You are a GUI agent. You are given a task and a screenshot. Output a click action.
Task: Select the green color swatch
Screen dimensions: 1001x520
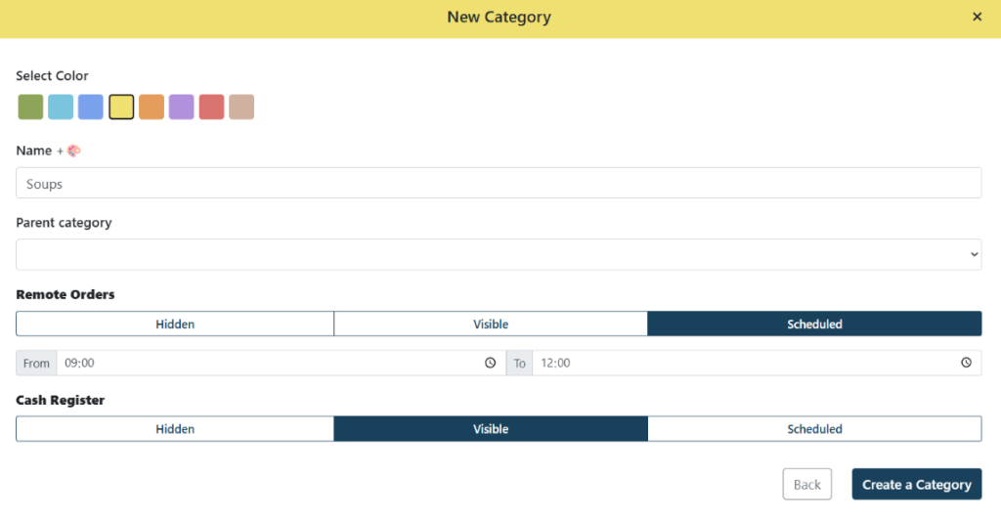coord(30,107)
